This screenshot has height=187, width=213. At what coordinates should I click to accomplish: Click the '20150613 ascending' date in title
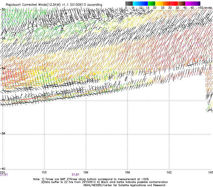click(x=86, y=5)
